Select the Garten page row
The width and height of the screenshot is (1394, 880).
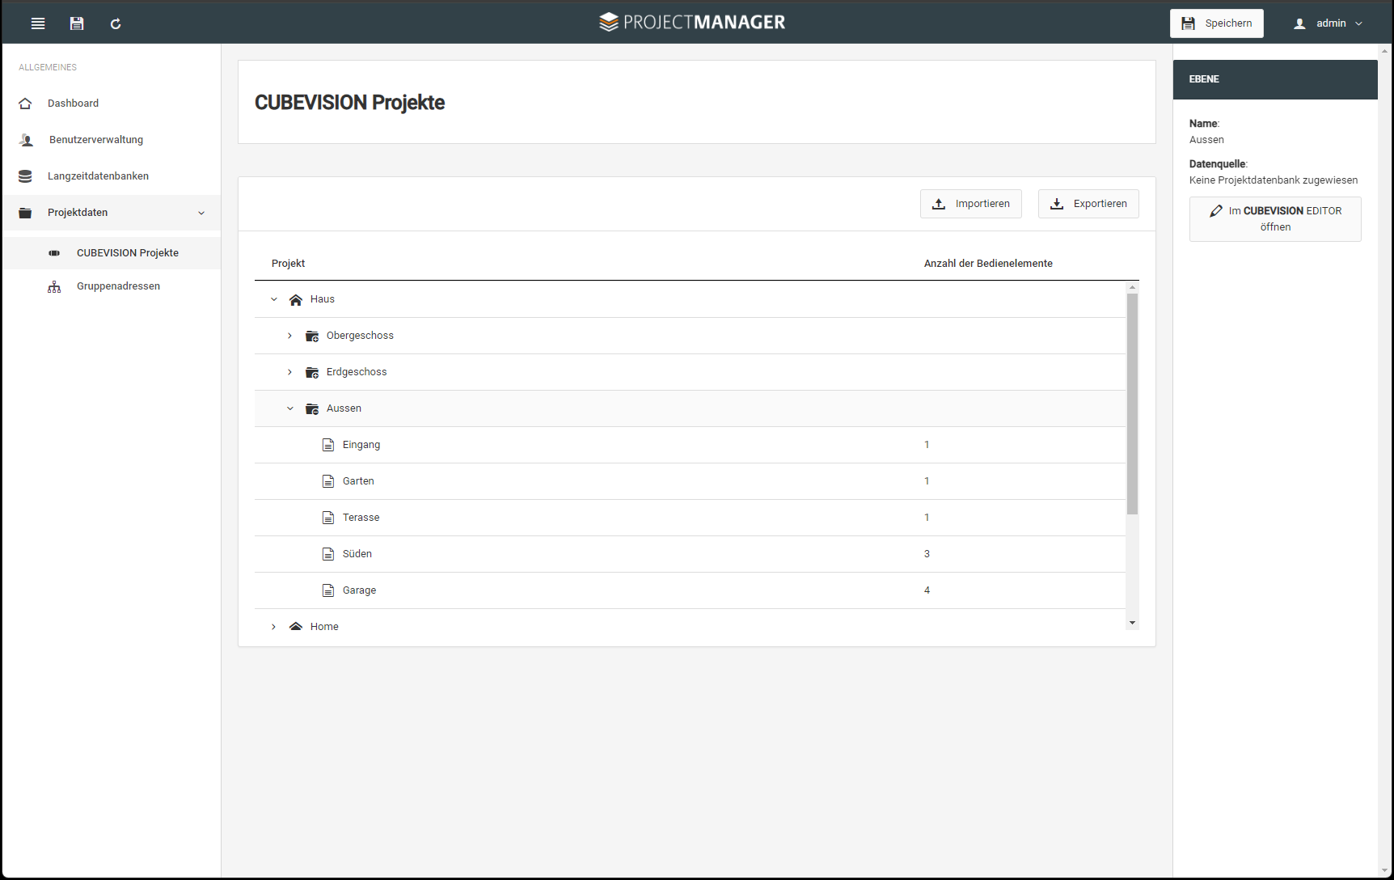(x=690, y=481)
